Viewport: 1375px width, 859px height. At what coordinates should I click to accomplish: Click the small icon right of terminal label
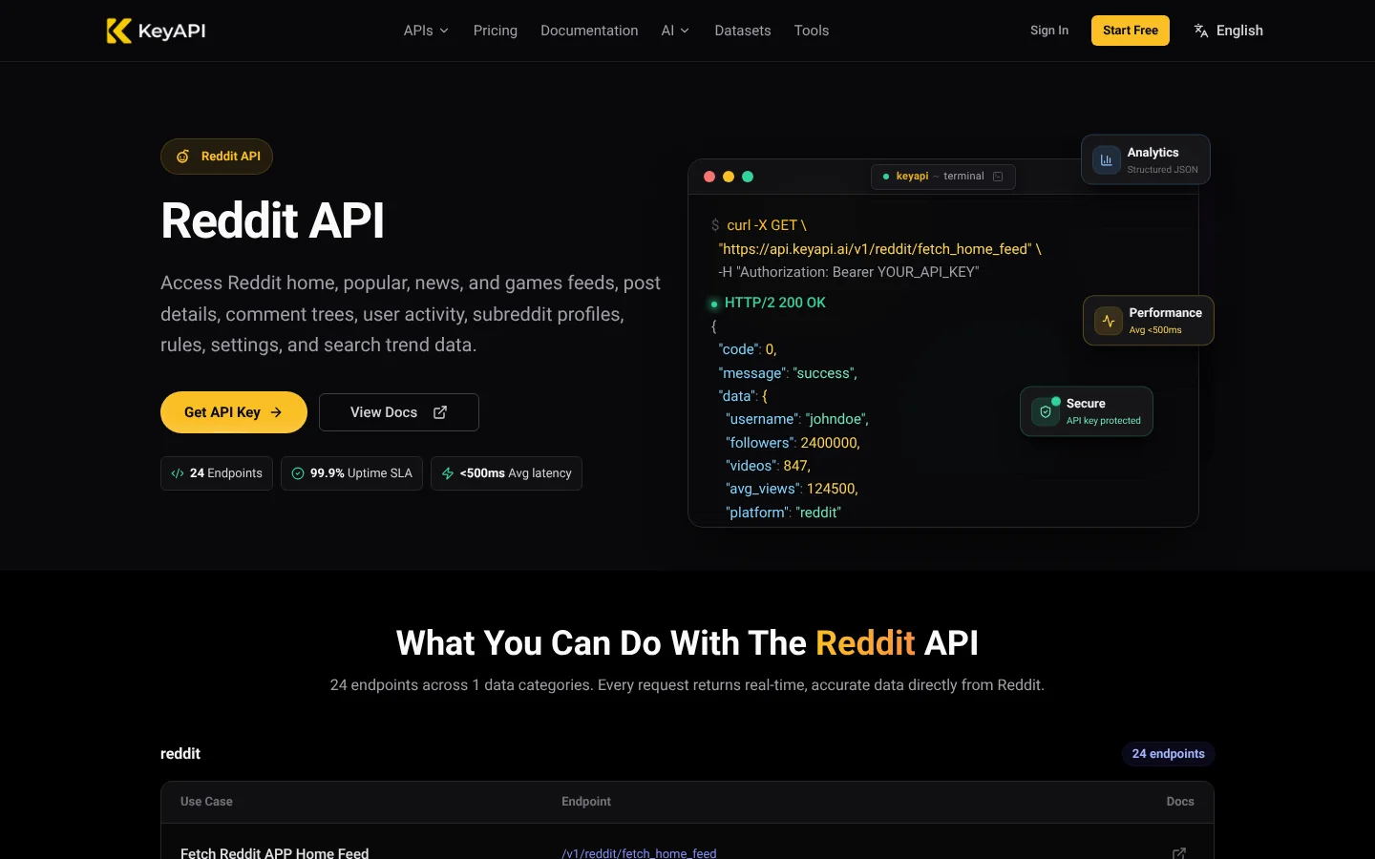tap(998, 177)
